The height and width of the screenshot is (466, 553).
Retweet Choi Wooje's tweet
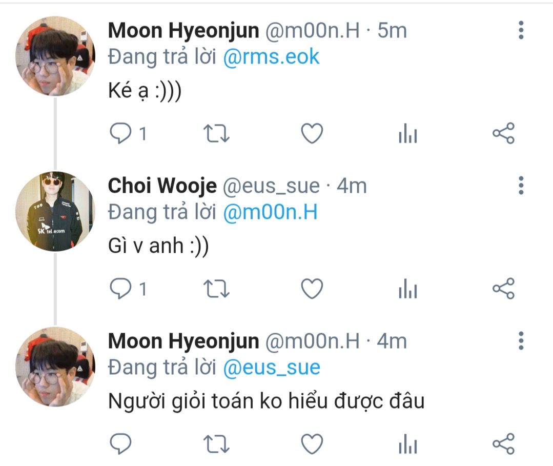(x=216, y=289)
